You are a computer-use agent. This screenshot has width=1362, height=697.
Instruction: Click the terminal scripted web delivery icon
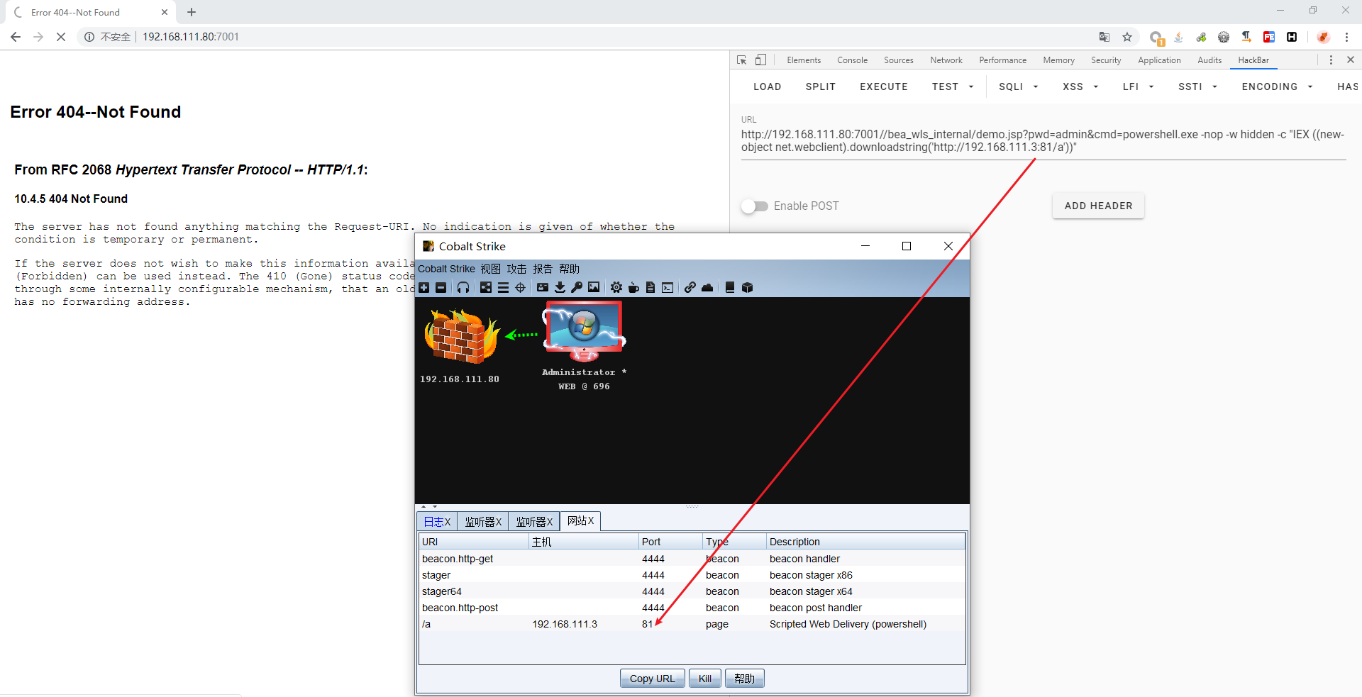coord(668,287)
